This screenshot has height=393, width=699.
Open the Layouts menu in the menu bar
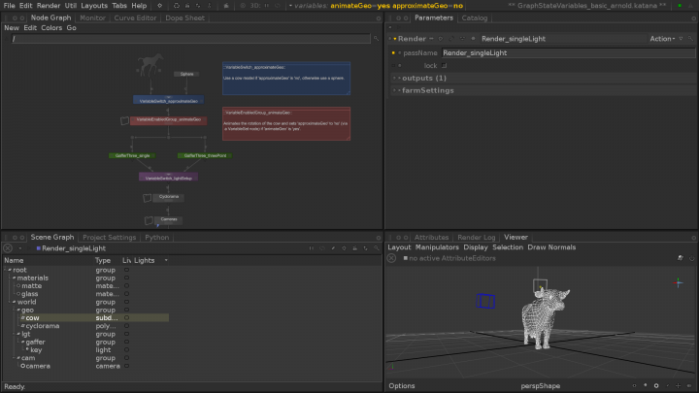click(x=93, y=6)
